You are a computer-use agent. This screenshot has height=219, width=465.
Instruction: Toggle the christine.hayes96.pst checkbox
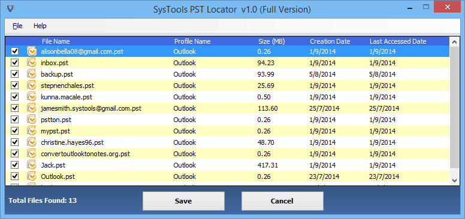[x=15, y=142]
